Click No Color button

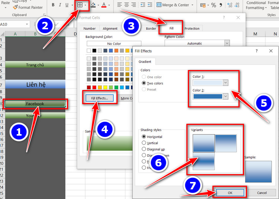click(114, 43)
